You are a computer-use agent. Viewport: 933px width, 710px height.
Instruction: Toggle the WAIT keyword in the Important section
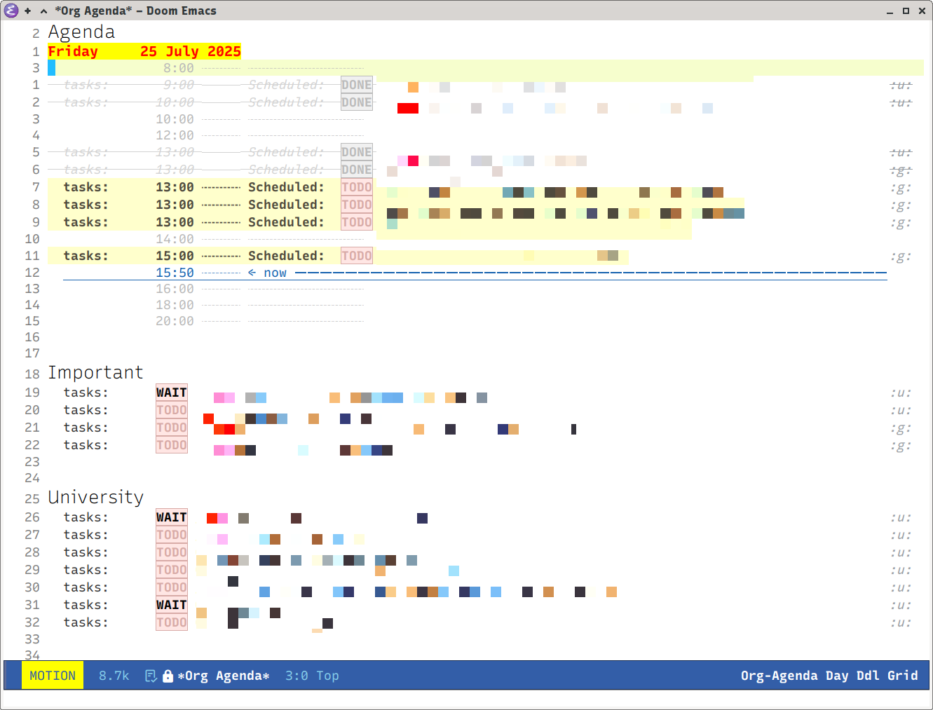[172, 392]
